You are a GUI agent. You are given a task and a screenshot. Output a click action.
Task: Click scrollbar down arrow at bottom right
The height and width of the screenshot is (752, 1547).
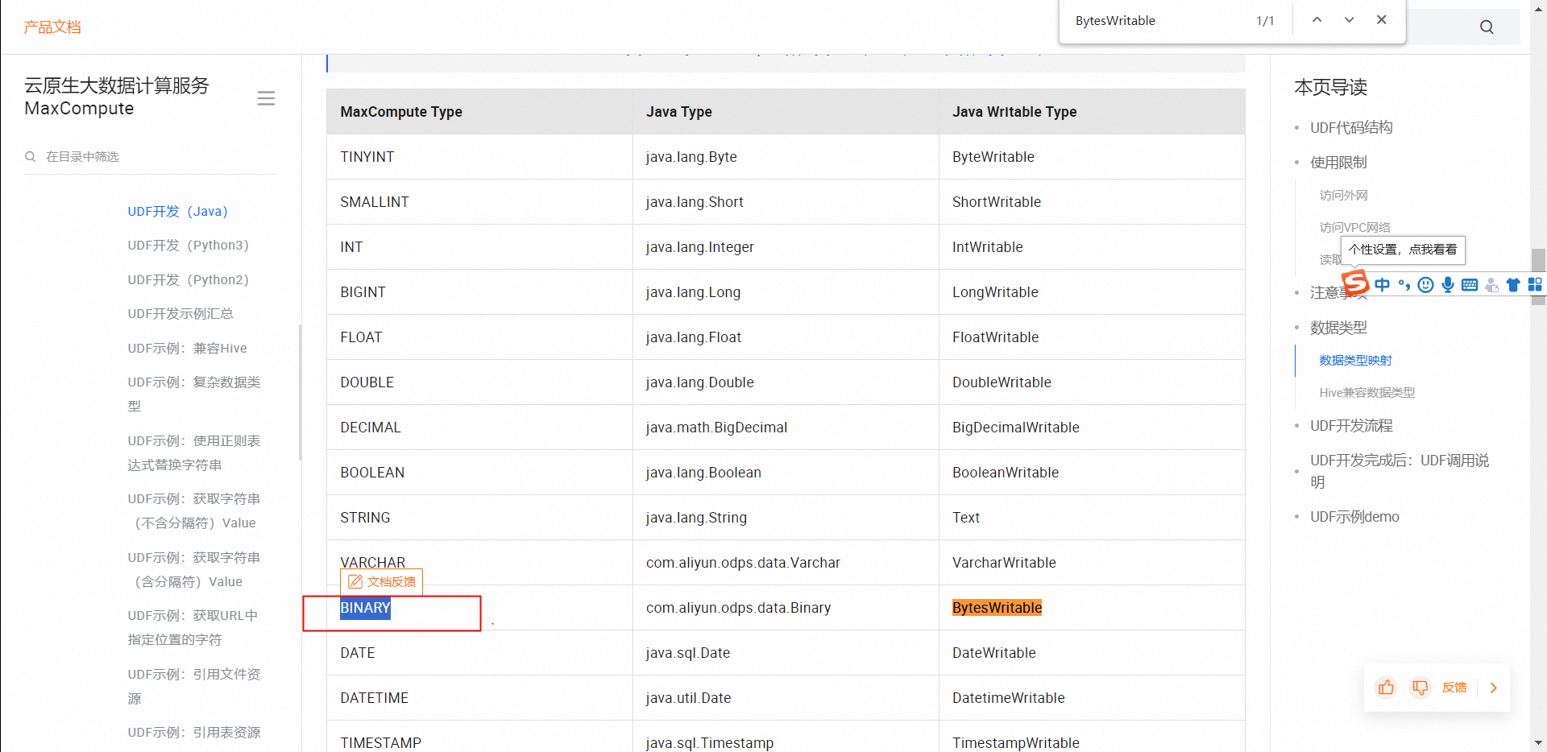coord(1538,744)
